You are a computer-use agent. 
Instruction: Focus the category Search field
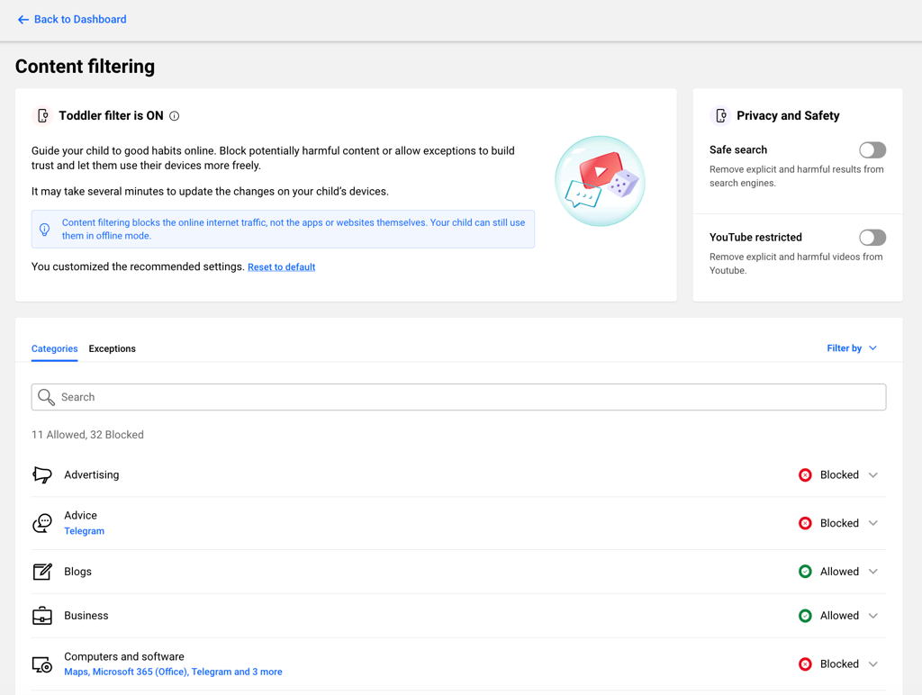coord(458,397)
